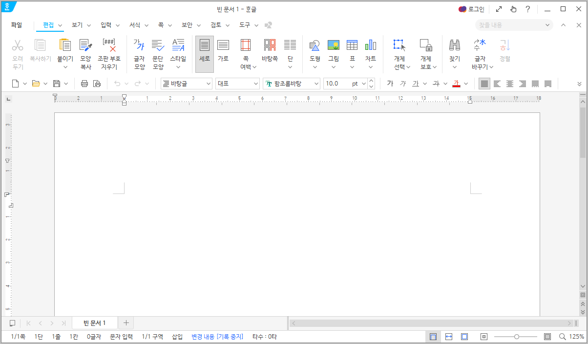
Task: Click 조판 부호 지우기 icon
Action: tap(109, 45)
